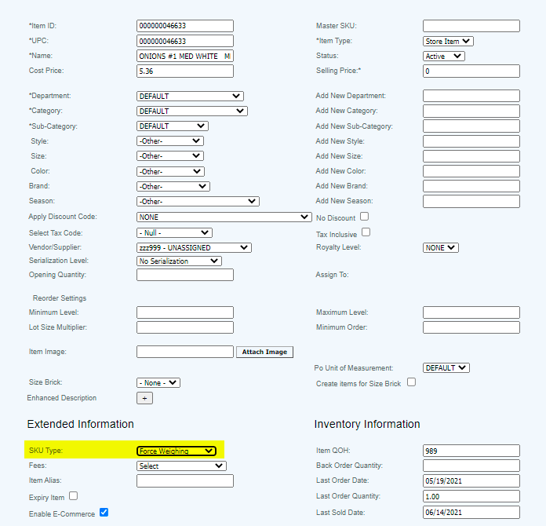Click the Cost Price input field
546x526 pixels.
pos(184,71)
